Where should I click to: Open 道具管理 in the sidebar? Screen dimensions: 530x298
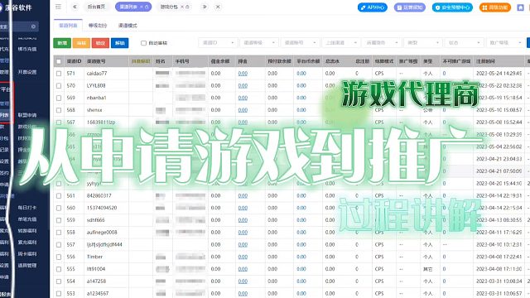point(27,266)
